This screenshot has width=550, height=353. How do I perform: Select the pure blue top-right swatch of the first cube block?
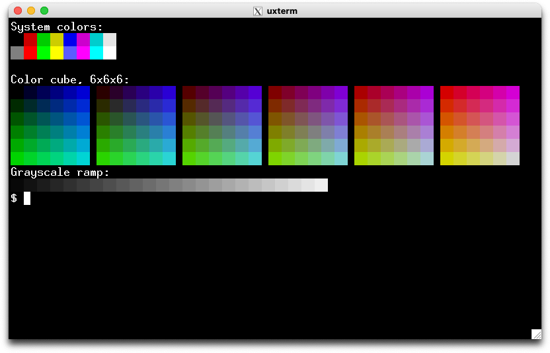click(x=83, y=92)
